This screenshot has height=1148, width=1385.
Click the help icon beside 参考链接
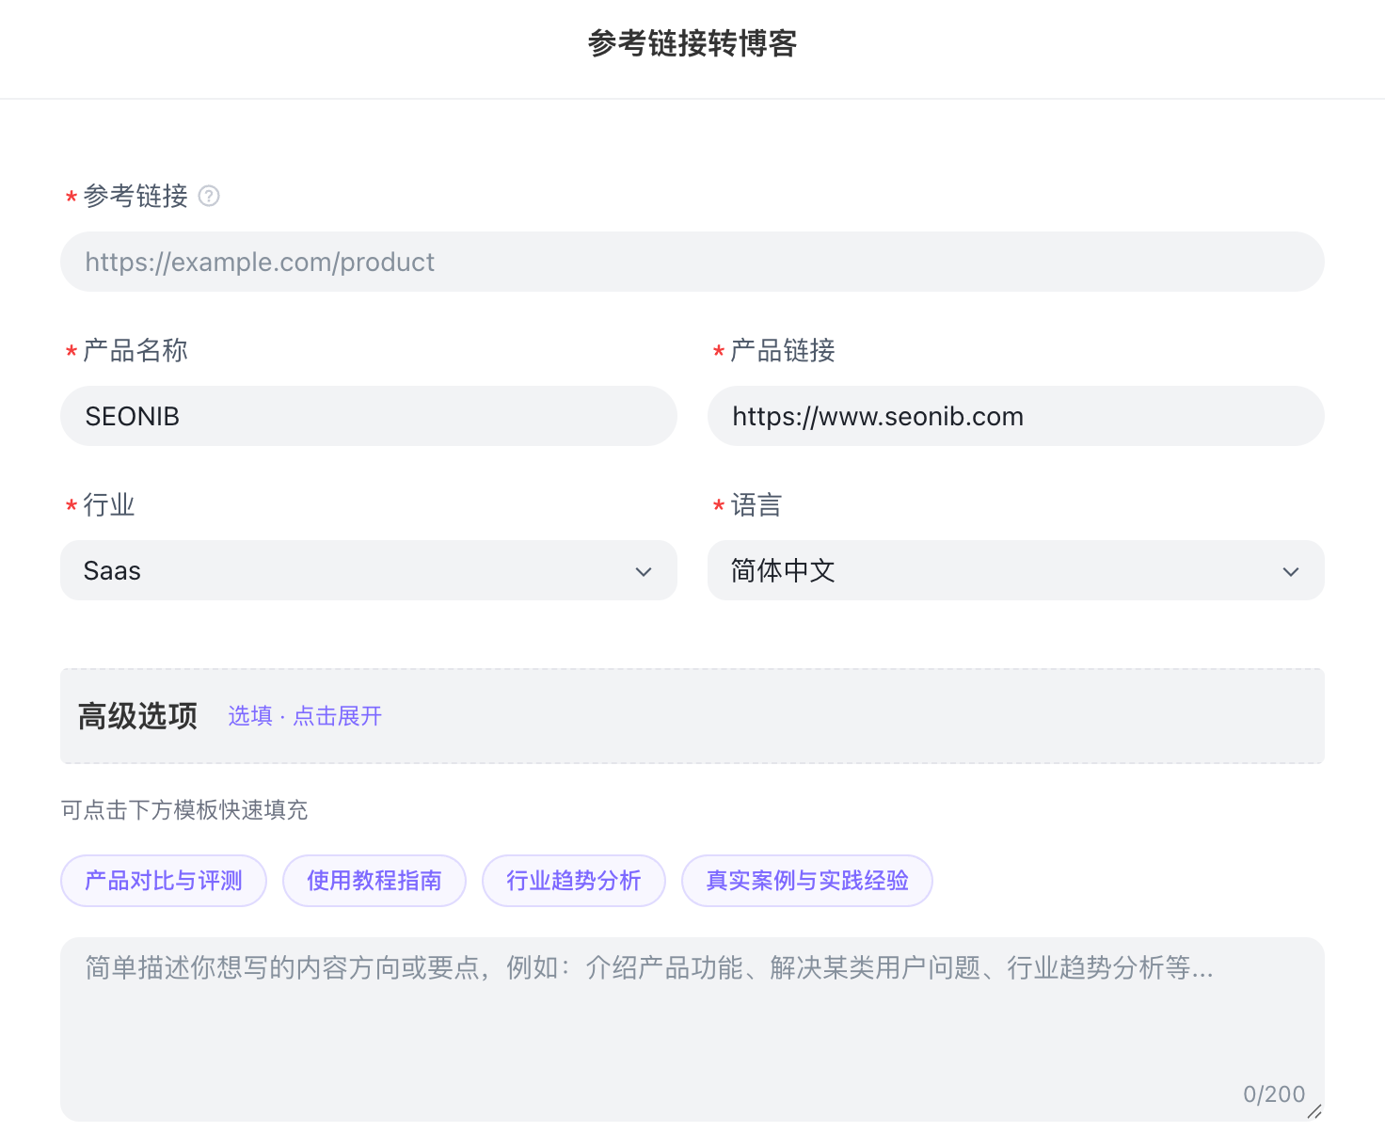coord(209,196)
